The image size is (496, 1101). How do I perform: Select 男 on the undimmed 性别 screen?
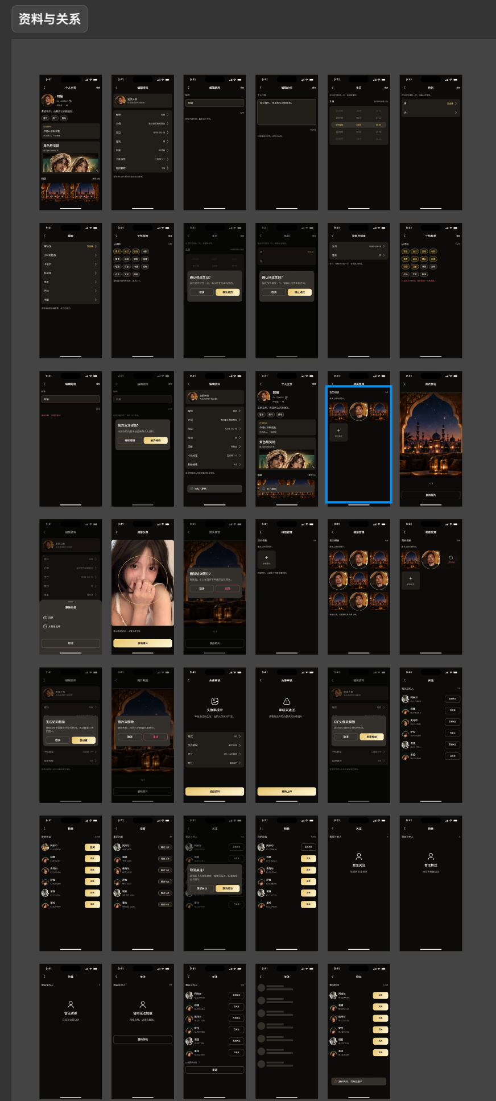431,104
